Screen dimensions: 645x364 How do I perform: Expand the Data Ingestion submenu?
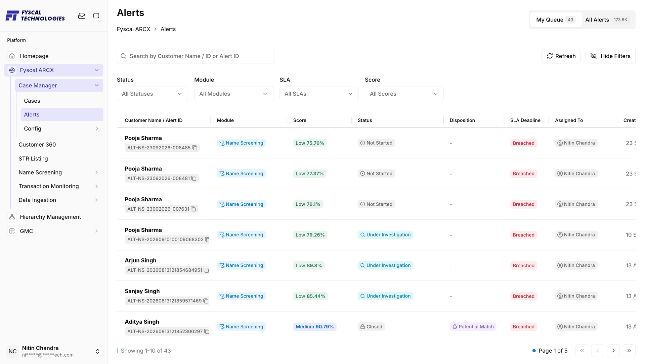tap(97, 200)
